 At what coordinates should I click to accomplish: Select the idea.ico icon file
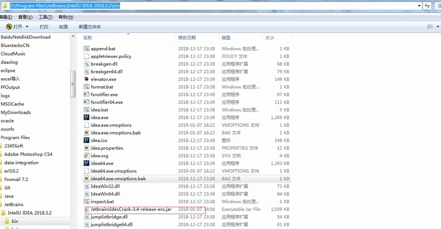point(87,140)
